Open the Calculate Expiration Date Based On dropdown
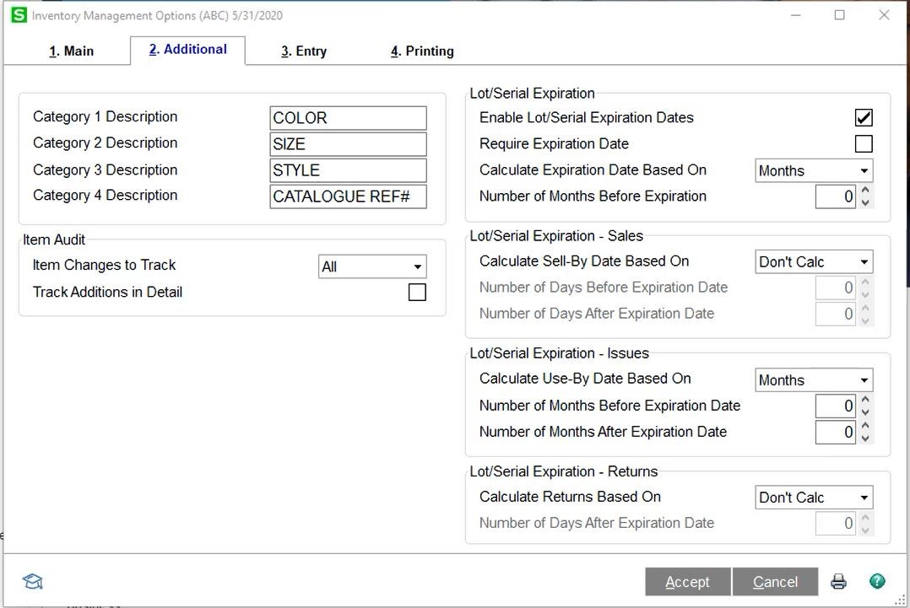Image resolution: width=910 pixels, height=608 pixels. pos(864,170)
